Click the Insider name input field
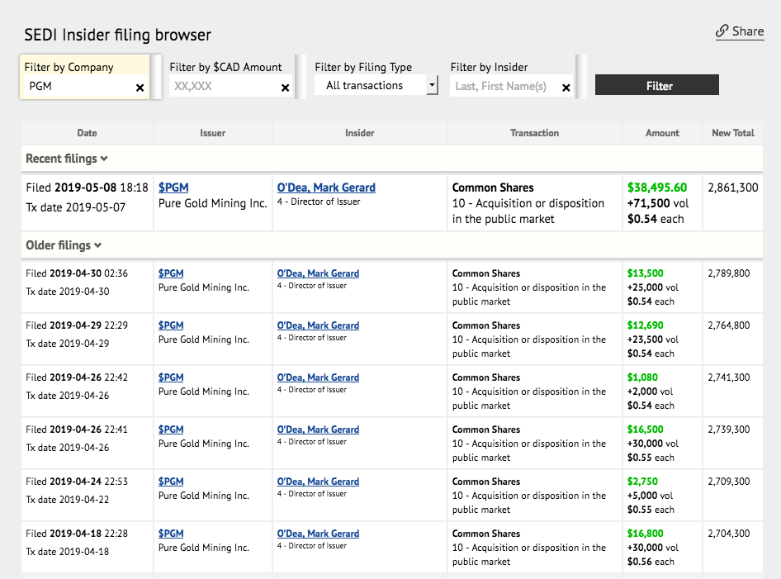Viewport: 781px width, 579px height. point(504,86)
